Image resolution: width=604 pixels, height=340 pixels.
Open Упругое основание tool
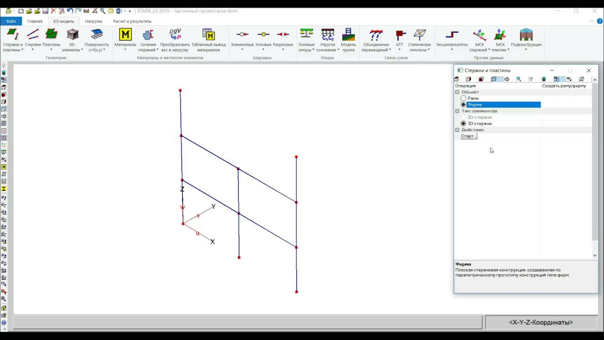[327, 40]
